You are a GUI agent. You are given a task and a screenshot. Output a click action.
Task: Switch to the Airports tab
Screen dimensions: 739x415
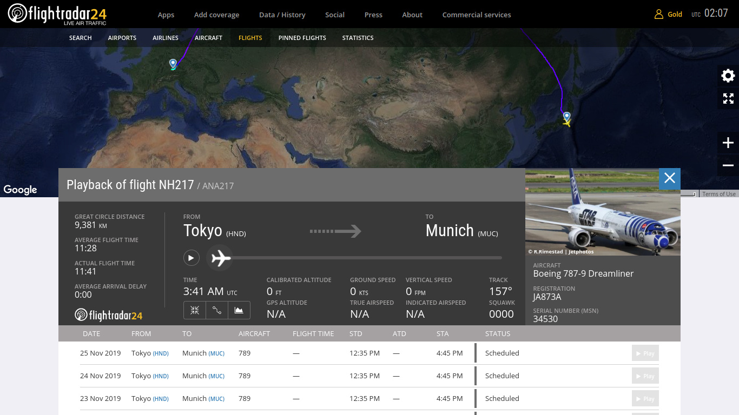122,38
